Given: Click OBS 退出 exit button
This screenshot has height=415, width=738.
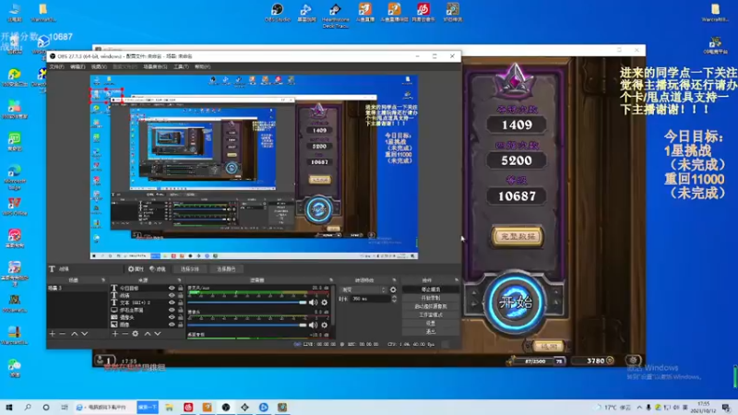Looking at the screenshot, I should coord(431,331).
